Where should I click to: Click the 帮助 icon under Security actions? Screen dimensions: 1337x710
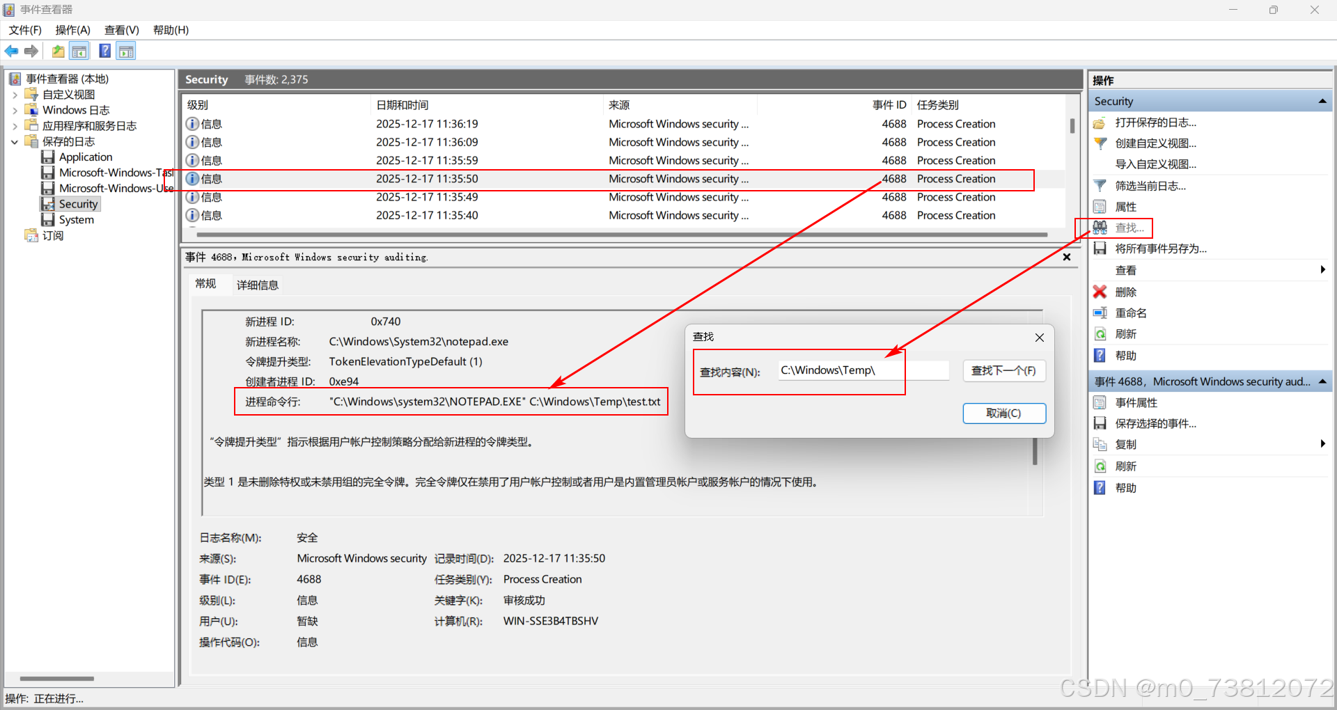(x=1100, y=356)
